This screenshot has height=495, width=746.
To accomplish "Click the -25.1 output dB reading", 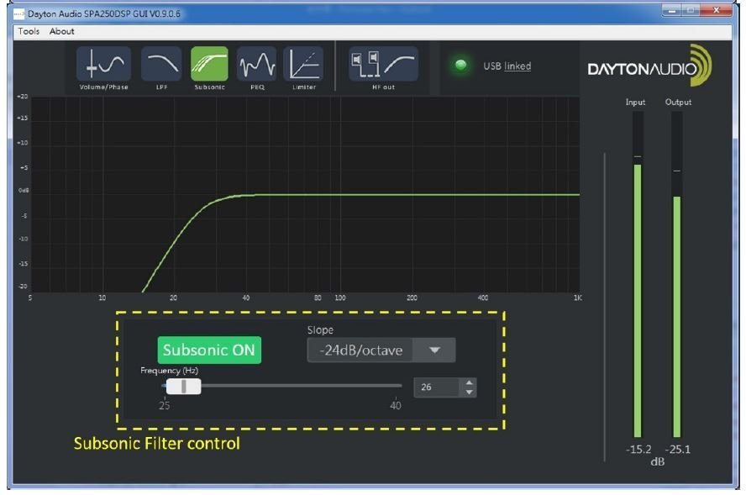I will [x=677, y=450].
